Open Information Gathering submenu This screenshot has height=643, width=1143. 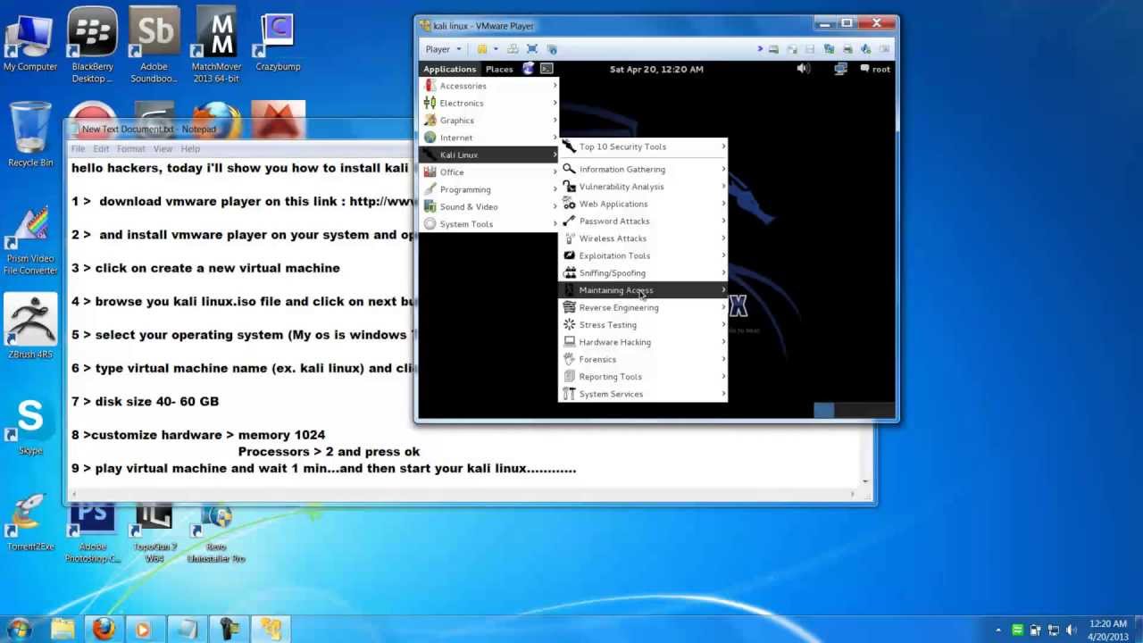pyautogui.click(x=644, y=169)
